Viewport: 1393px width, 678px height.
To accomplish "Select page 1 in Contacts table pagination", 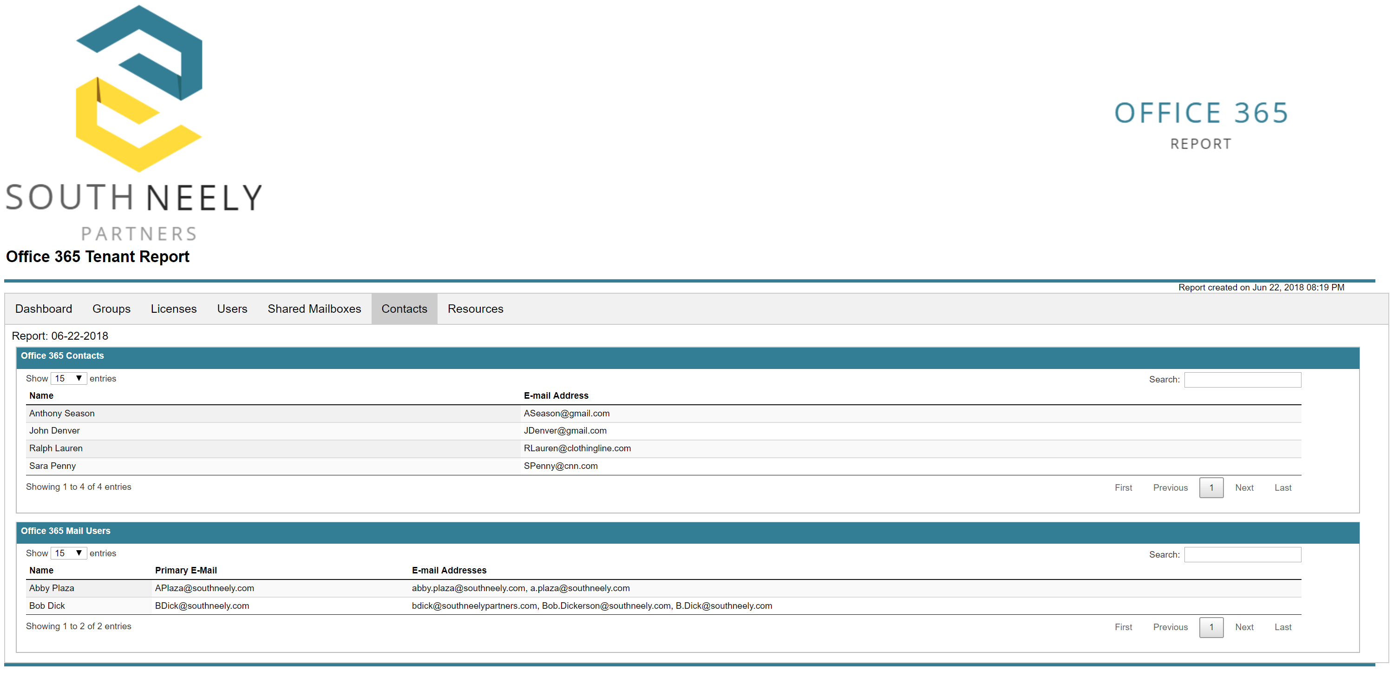I will (x=1211, y=487).
